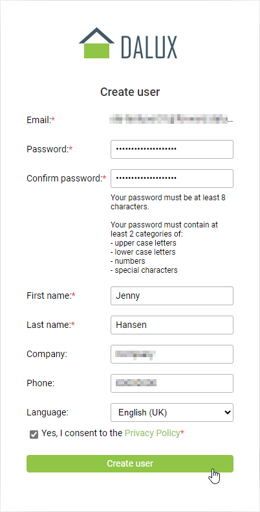
Task: Click the blurred email address value
Action: click(171, 119)
